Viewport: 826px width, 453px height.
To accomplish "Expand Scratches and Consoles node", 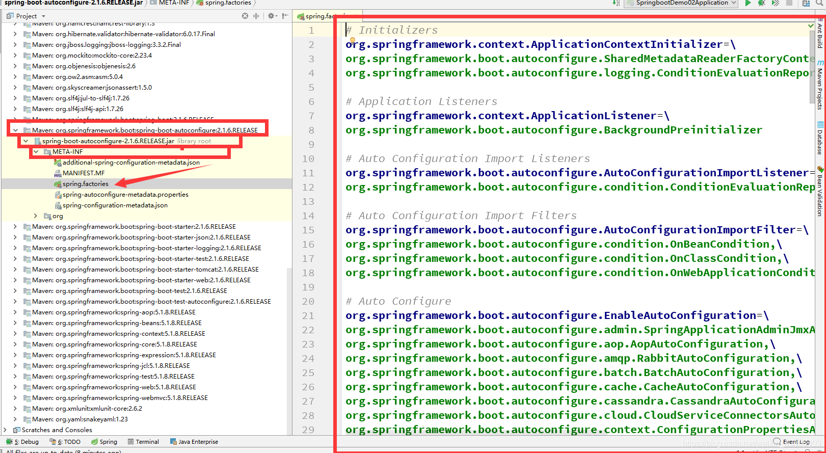I will click(5, 430).
